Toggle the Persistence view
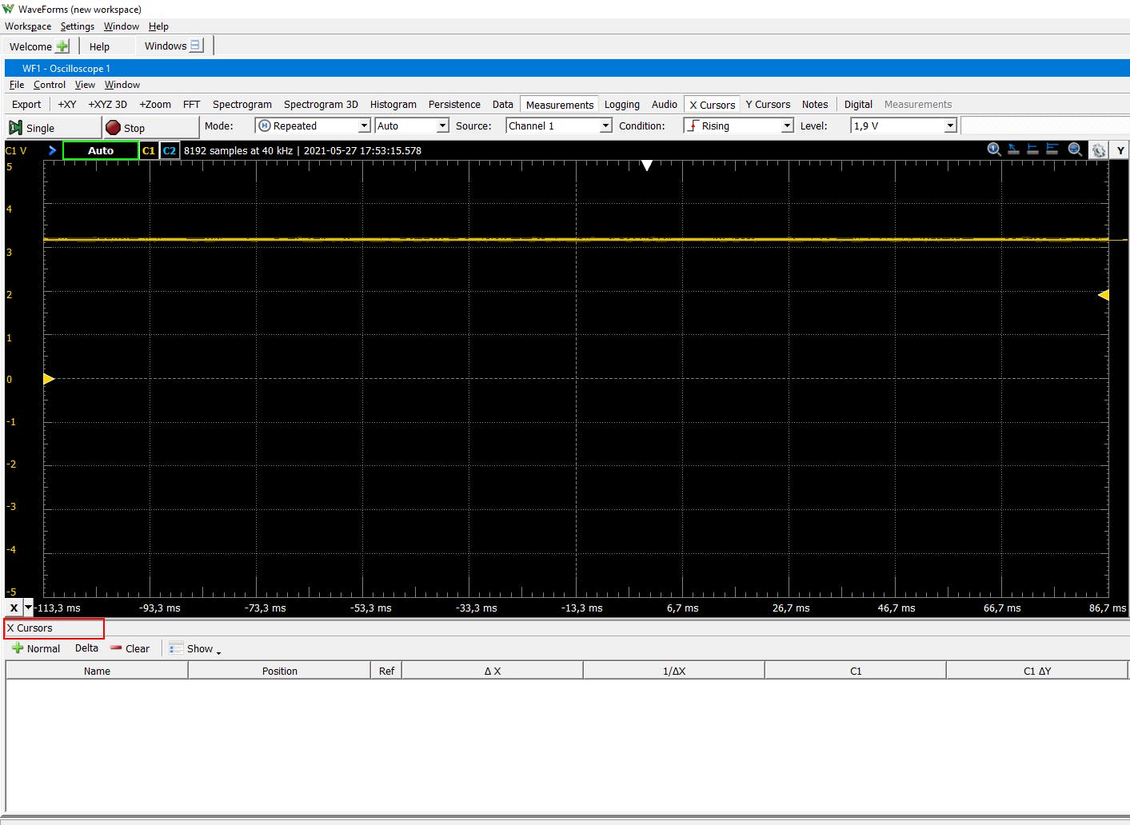 pos(454,105)
